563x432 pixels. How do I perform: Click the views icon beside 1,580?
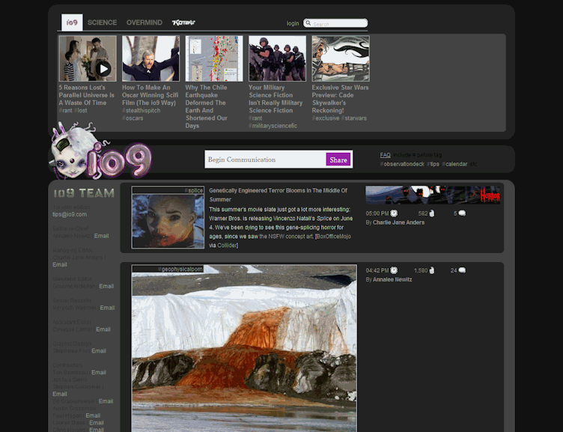432,270
